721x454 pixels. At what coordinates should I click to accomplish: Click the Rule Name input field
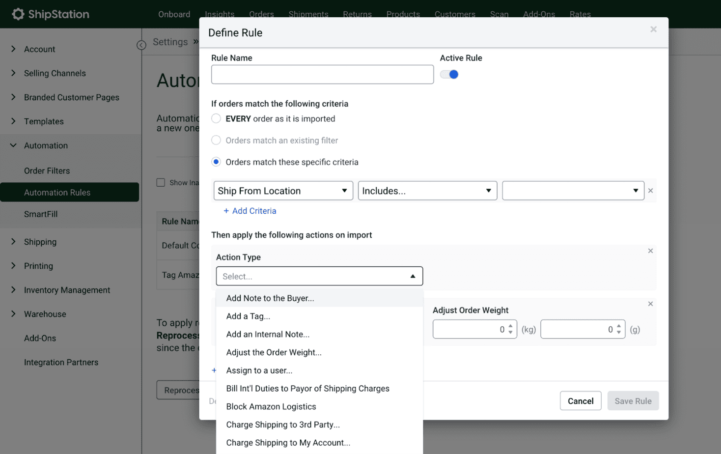coord(322,75)
